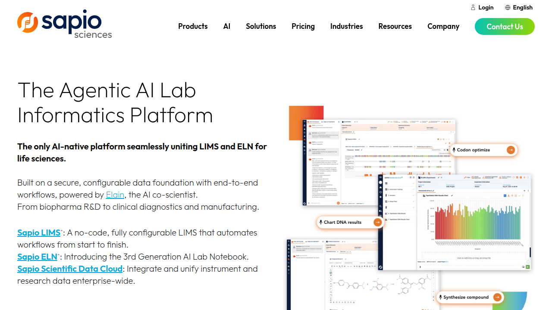
Task: Open the Sapio ELN link
Action: pos(37,257)
